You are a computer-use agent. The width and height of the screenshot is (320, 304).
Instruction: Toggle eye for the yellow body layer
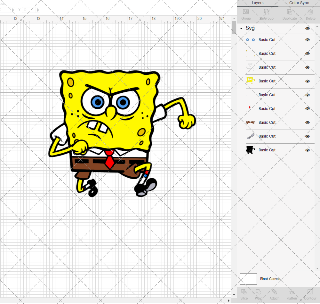307,81
